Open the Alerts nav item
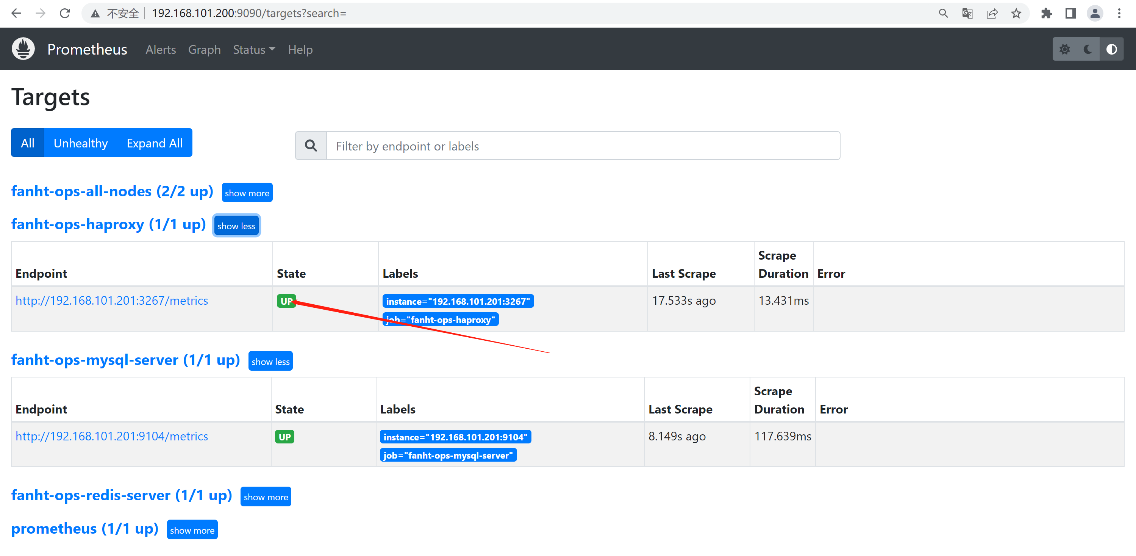 click(x=161, y=49)
